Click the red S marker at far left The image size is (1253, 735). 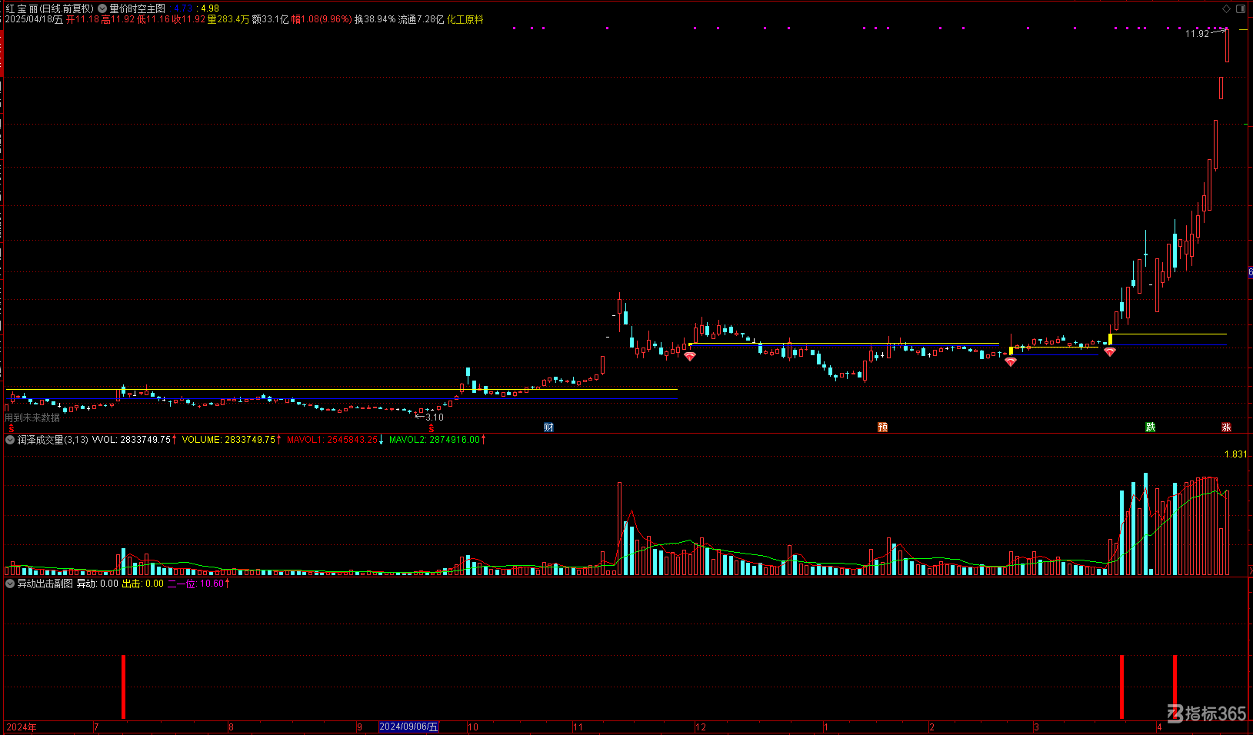coord(12,428)
